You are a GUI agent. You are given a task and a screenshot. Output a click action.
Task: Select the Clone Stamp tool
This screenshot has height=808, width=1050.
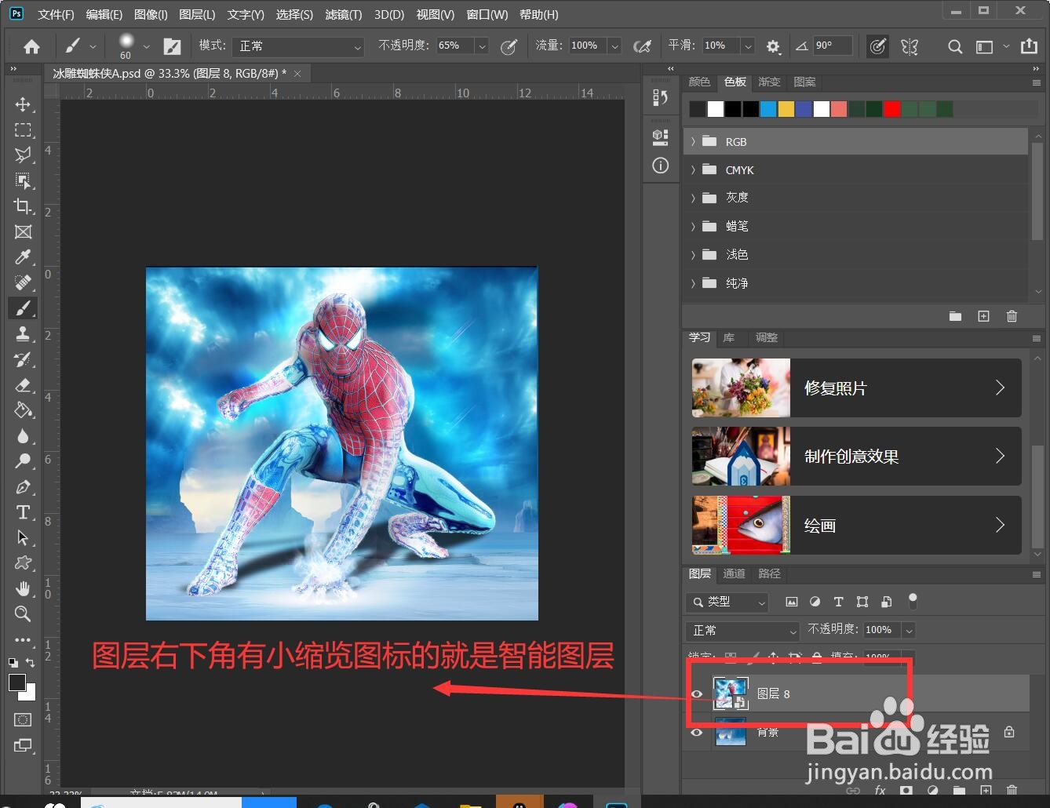[x=23, y=333]
